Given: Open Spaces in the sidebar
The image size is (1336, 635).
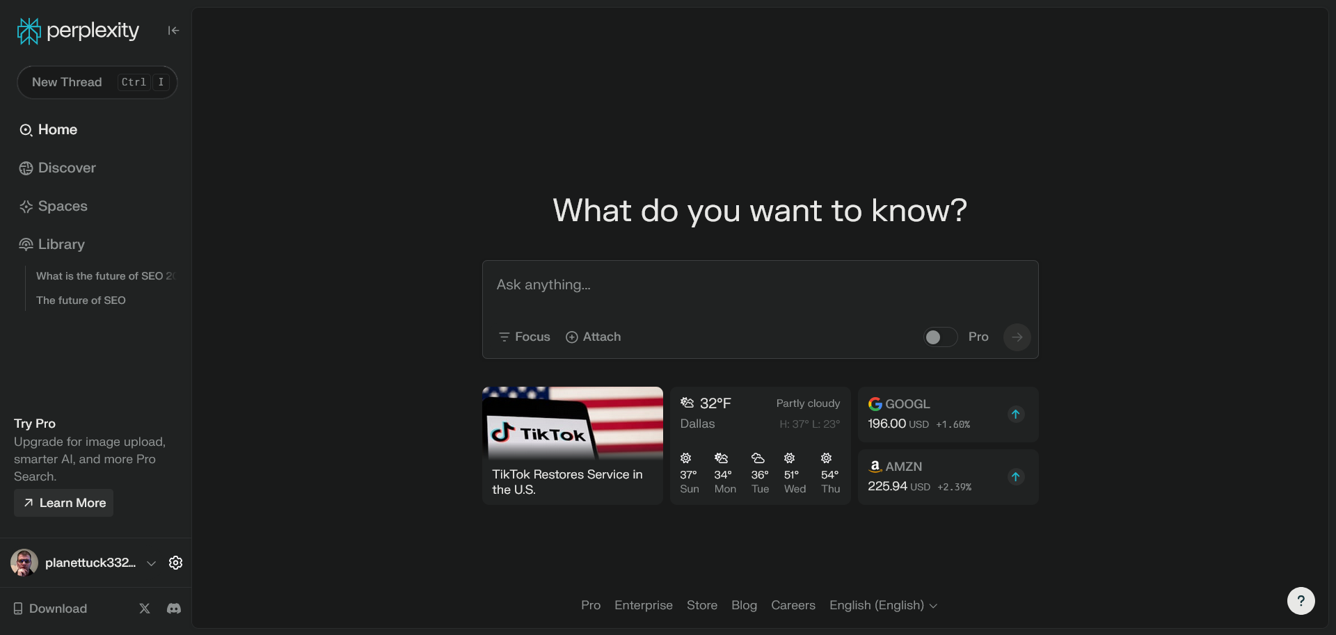Looking at the screenshot, I should pyautogui.click(x=63, y=207).
